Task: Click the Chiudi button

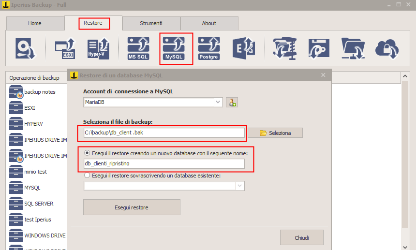Action: point(302,237)
